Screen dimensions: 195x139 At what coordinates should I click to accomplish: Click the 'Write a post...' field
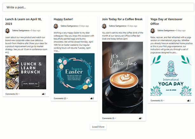point(98,7)
